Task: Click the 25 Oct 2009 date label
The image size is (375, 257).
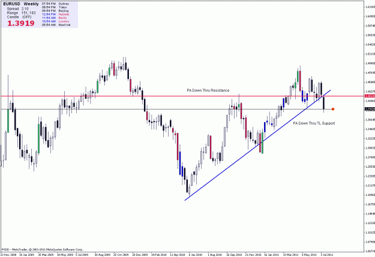Action: click(x=121, y=255)
